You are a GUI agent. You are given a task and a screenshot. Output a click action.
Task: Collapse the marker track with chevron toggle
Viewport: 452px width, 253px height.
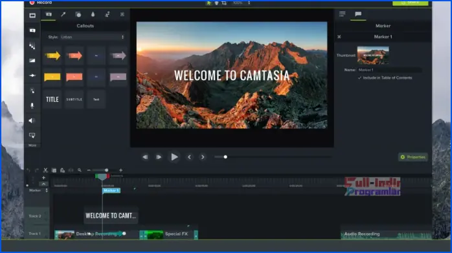coord(43,184)
